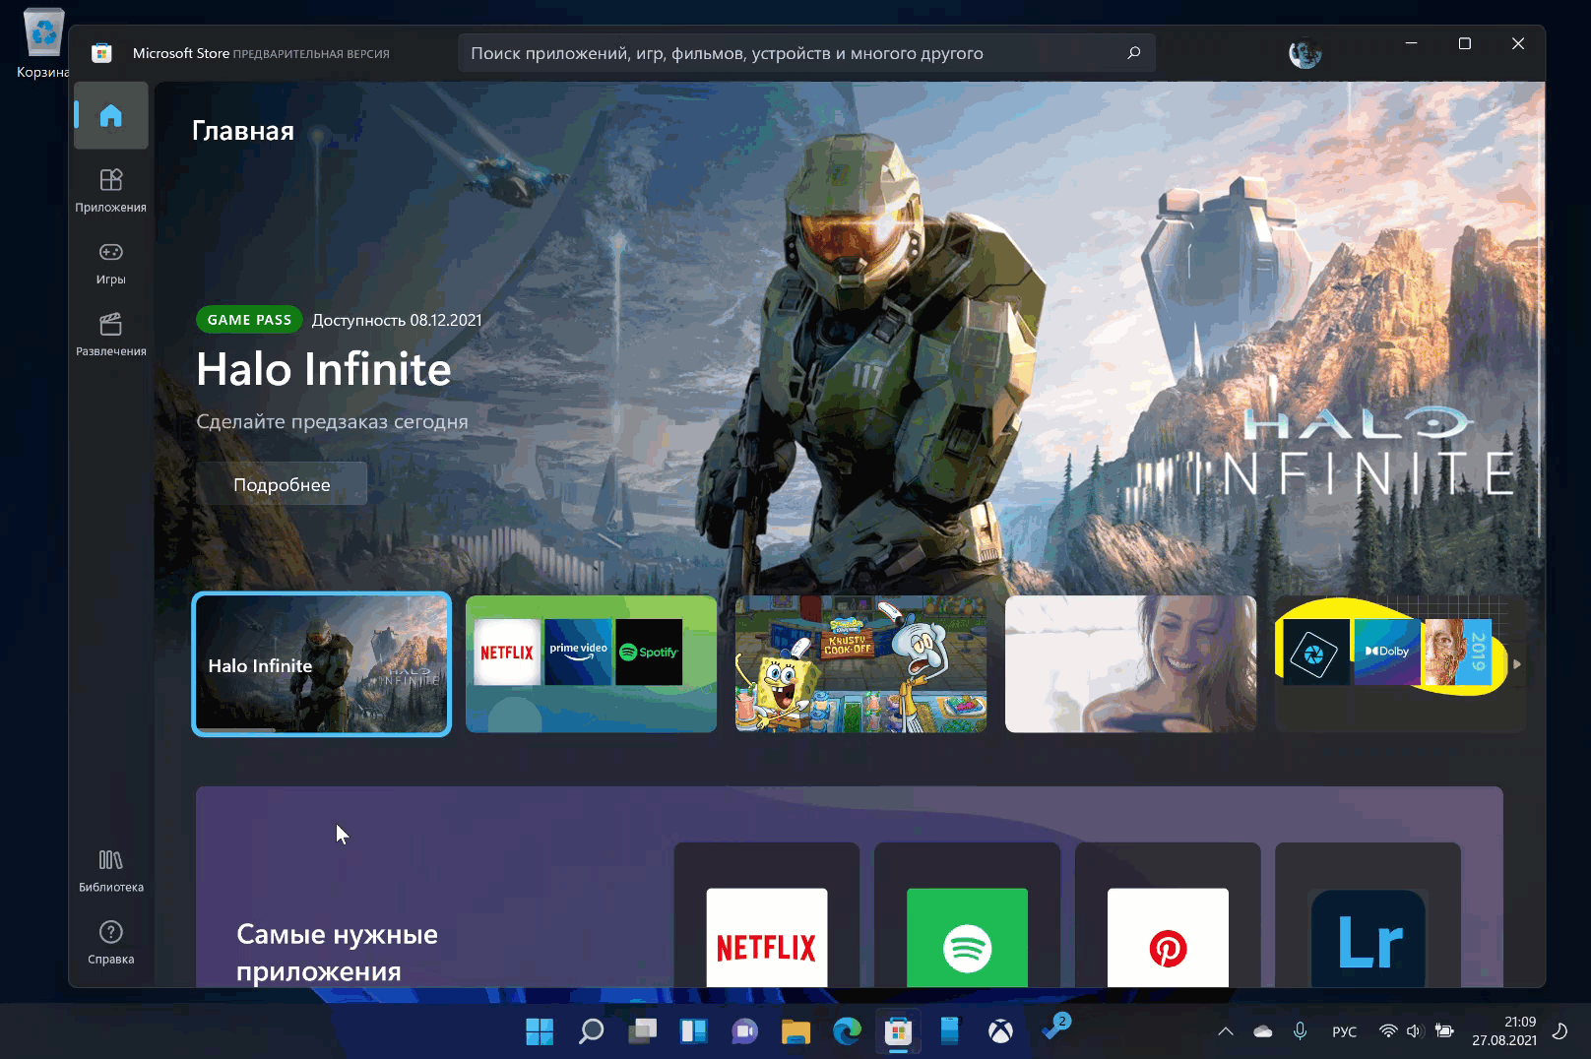Select the Halo Infinite carousel thumbnail
Screen dimensions: 1591x1059
[x=322, y=664]
